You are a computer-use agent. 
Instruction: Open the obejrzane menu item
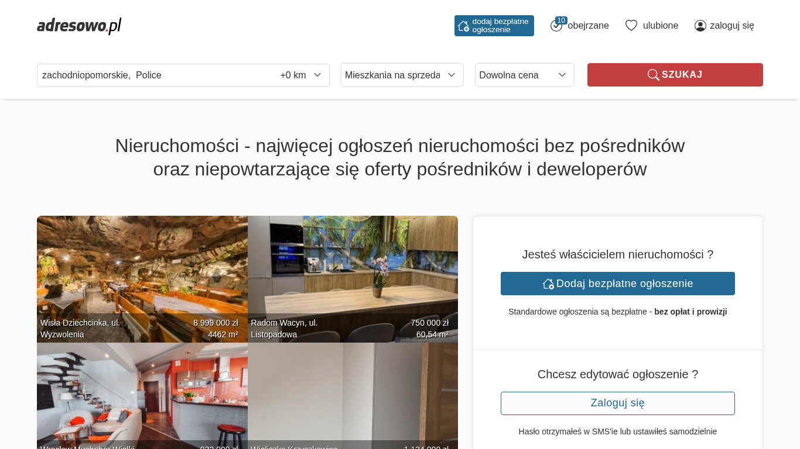point(588,26)
